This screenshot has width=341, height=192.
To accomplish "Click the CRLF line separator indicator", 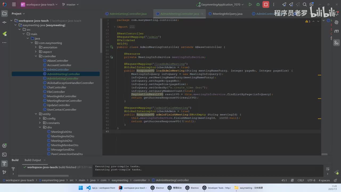I will tap(301, 180).
